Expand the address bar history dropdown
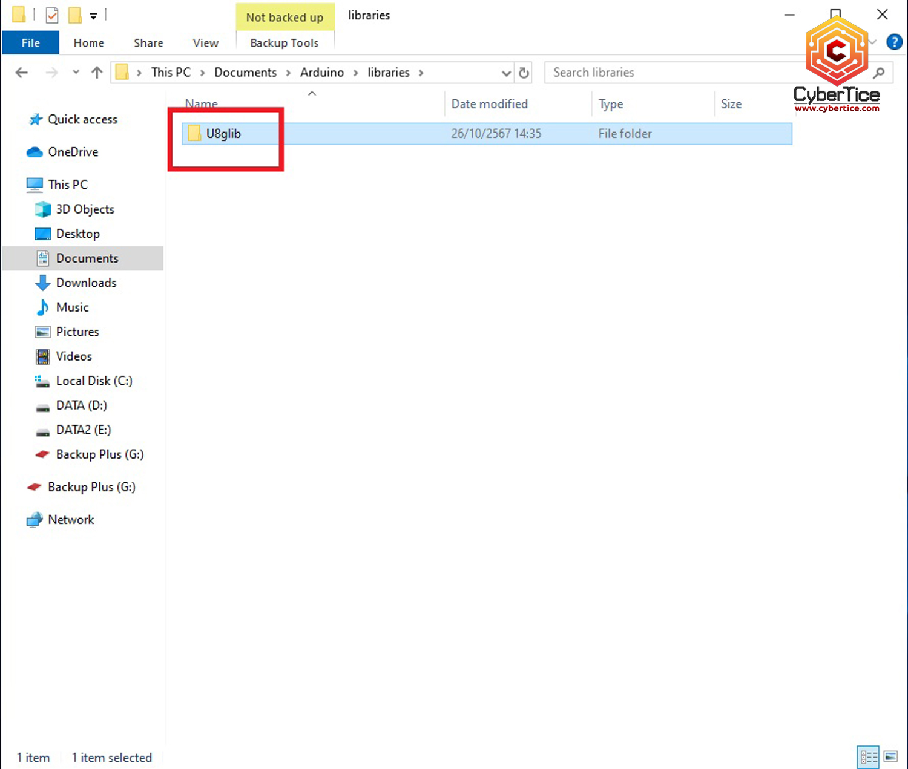Screen dimensions: 908x769 coord(506,73)
